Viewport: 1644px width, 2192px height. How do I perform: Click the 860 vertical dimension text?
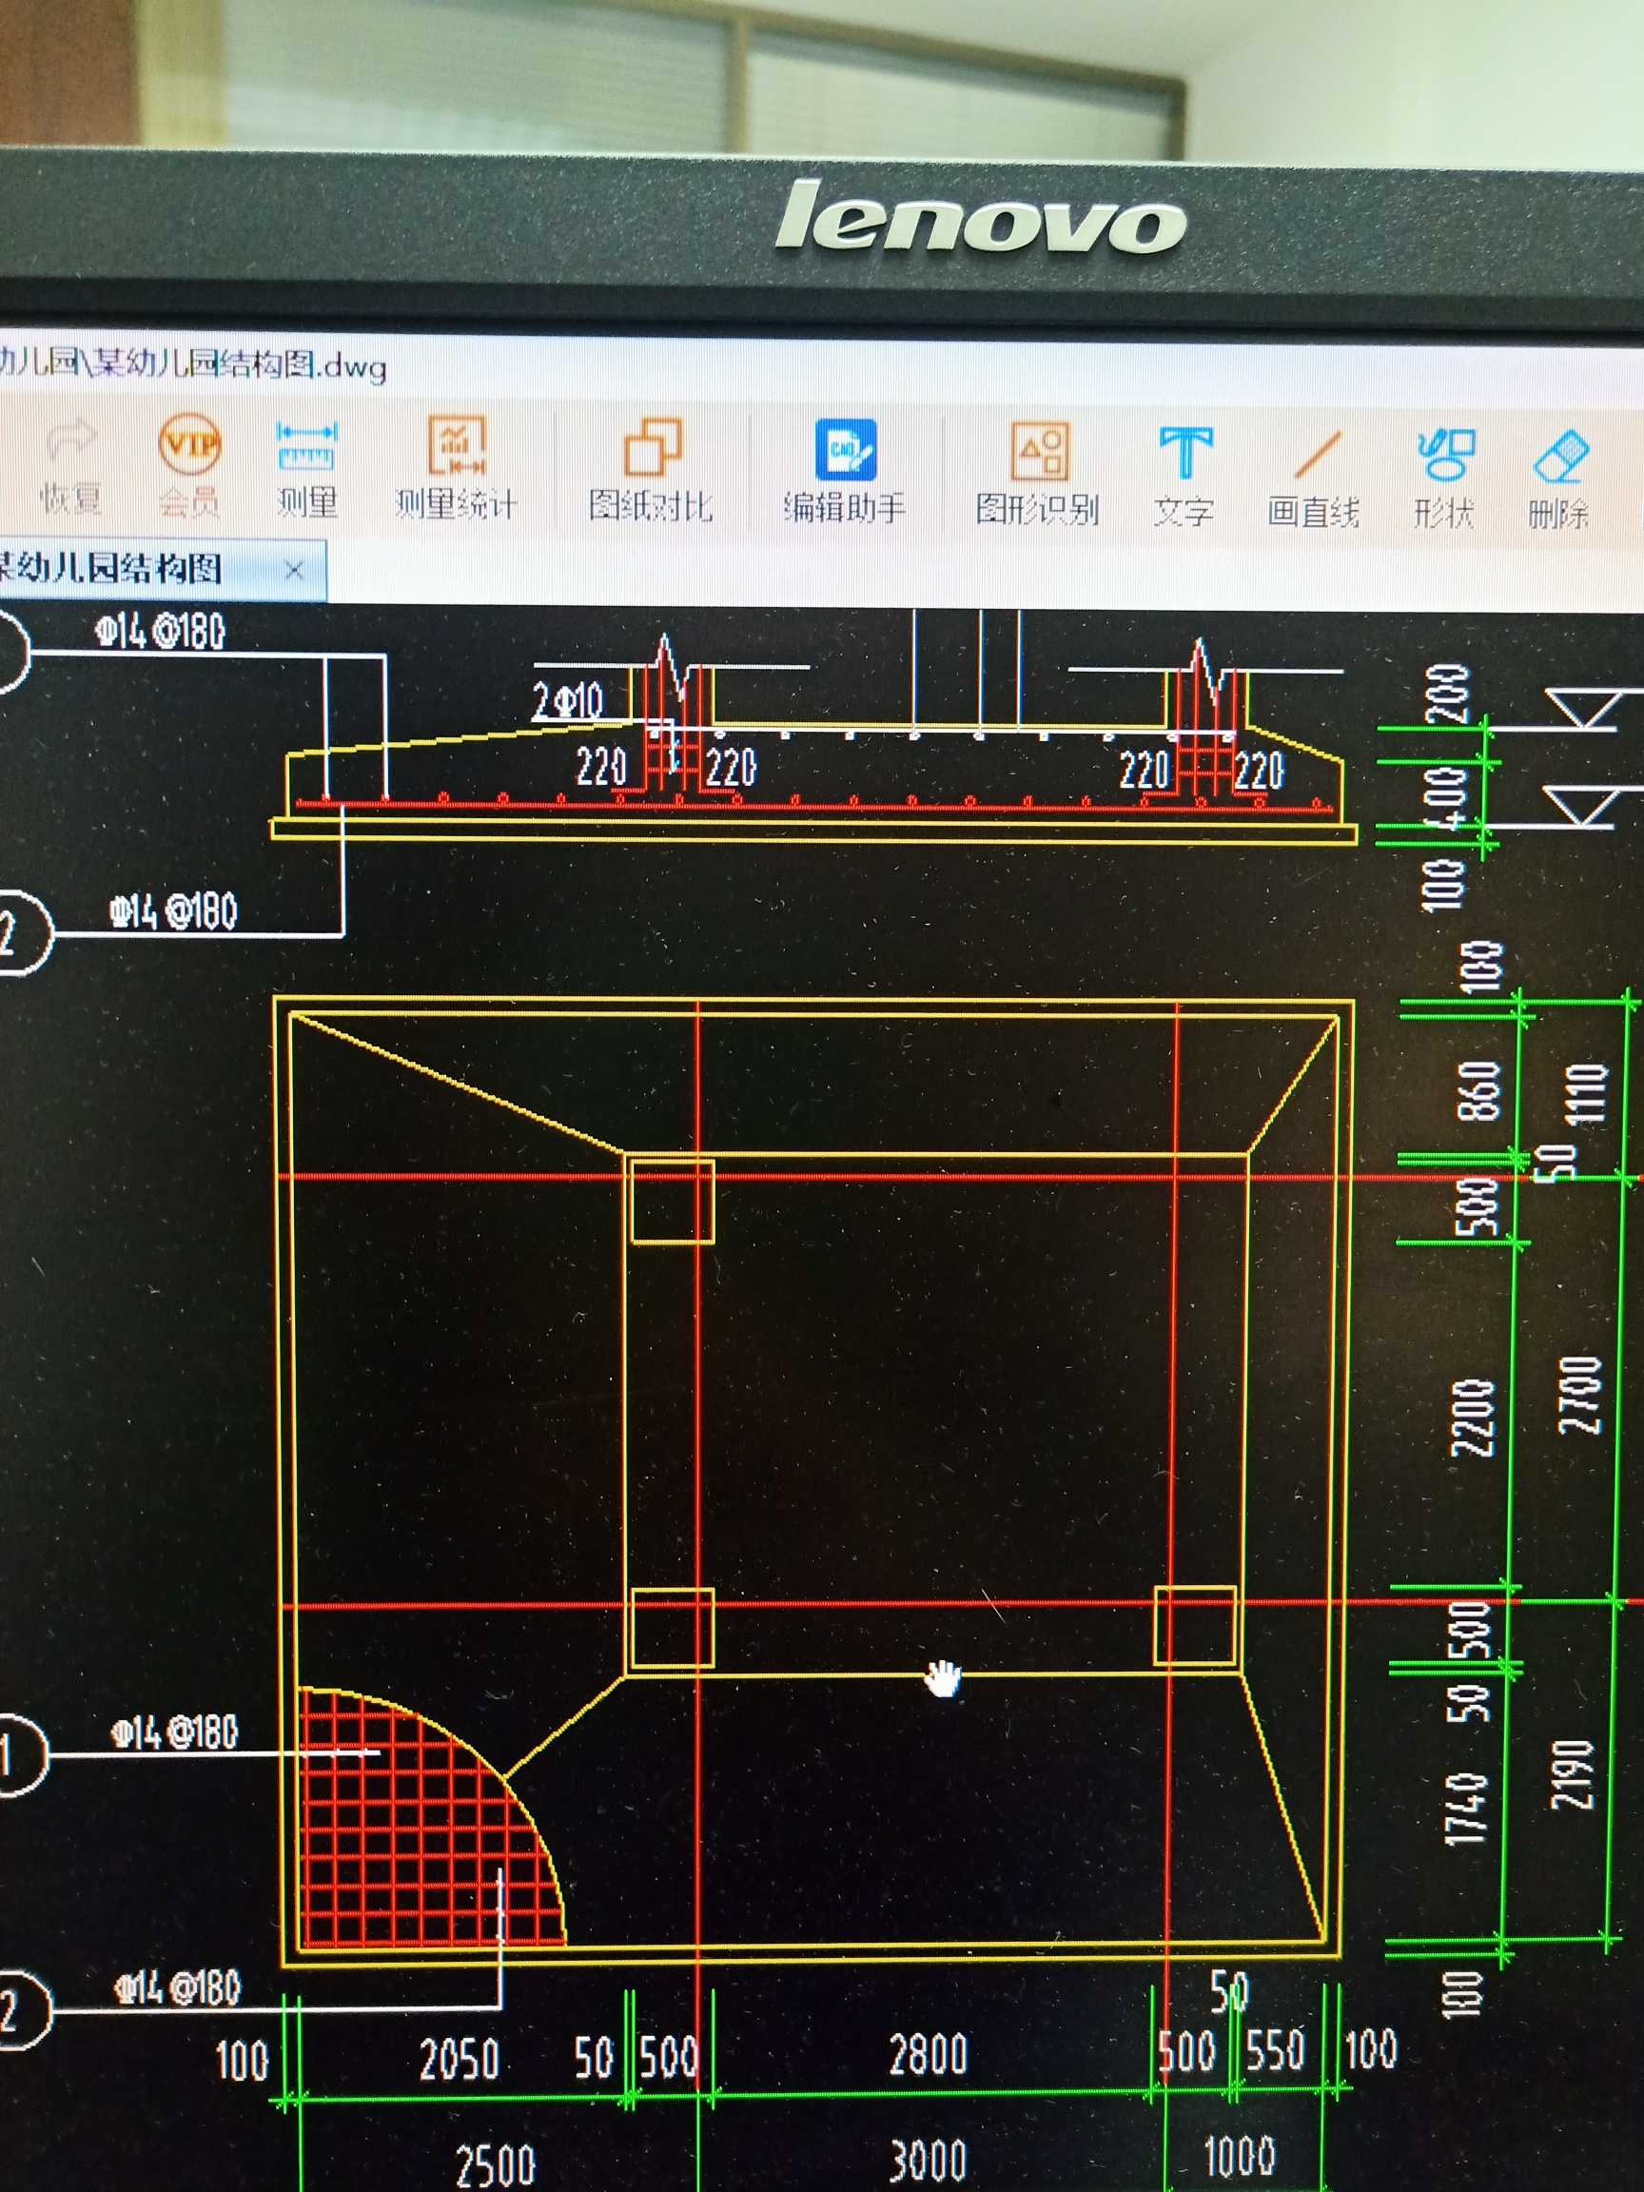[1479, 1090]
